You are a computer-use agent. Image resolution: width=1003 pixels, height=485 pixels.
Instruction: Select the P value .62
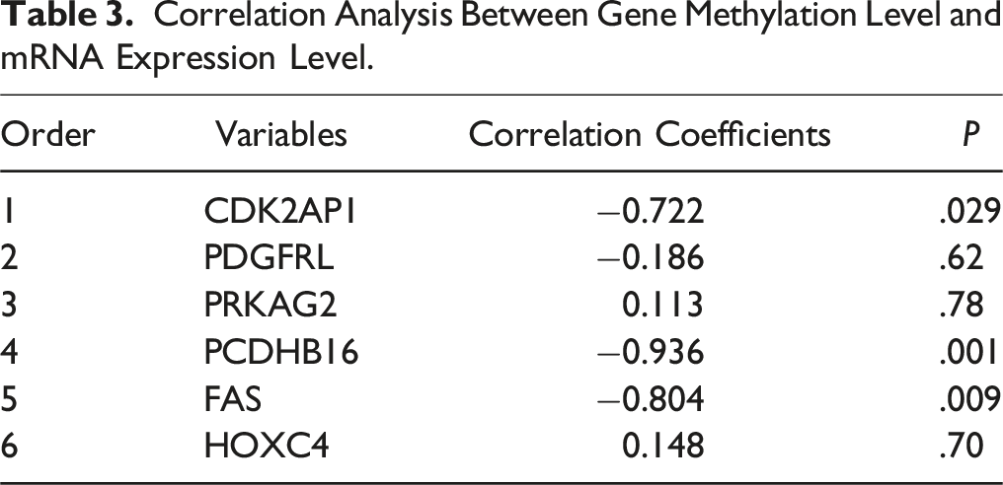961,259
